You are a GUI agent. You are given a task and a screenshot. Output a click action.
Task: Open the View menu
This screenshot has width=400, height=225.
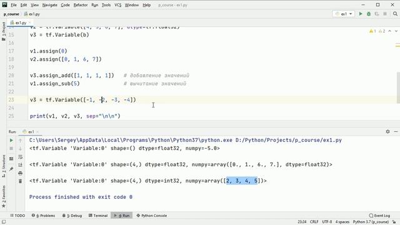35,5
